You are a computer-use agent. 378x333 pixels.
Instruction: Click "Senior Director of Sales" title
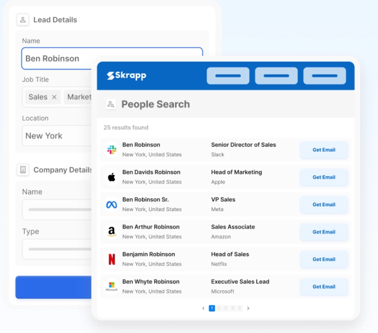tap(244, 145)
